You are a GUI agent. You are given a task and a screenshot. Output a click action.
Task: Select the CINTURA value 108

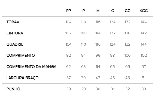[83, 33]
